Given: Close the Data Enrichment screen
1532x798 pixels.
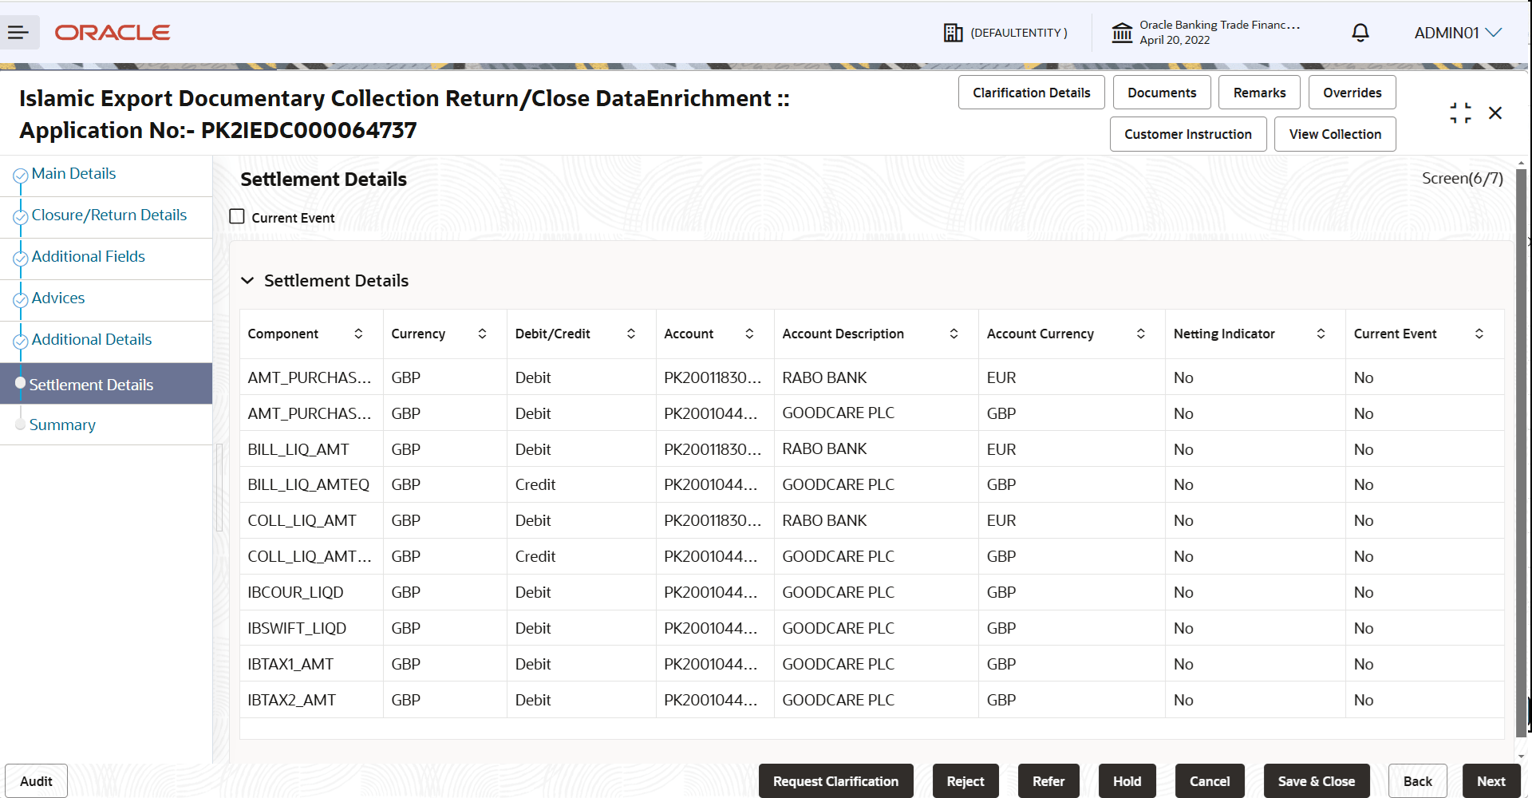Looking at the screenshot, I should 1495,113.
